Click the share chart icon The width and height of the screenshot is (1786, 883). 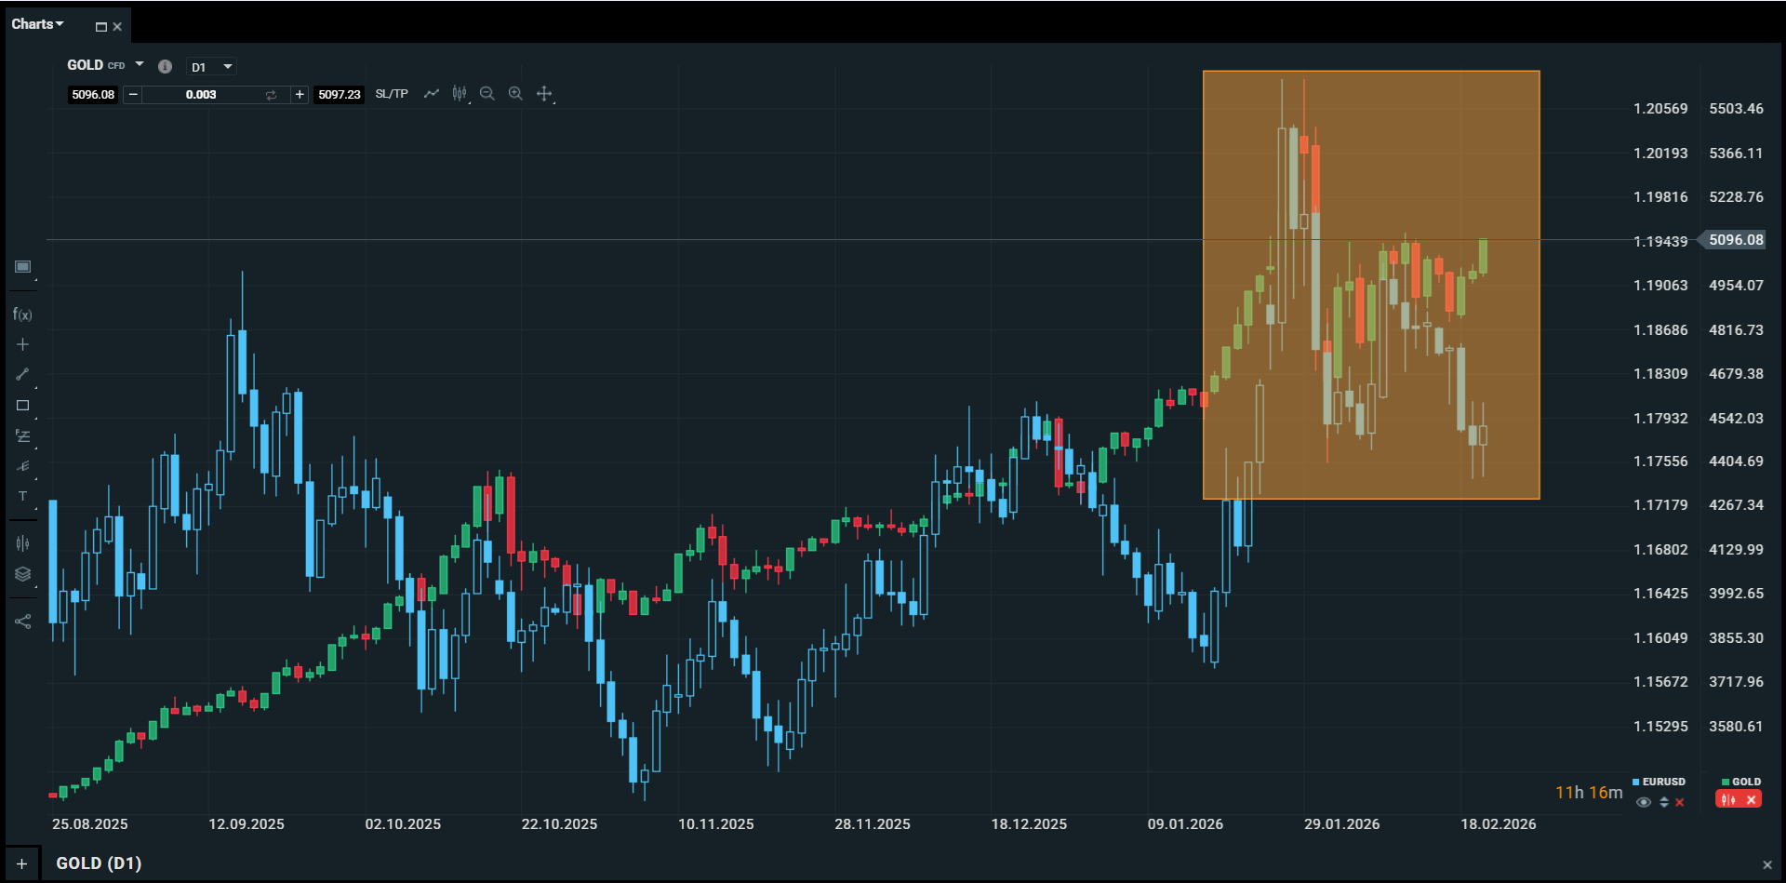22,622
